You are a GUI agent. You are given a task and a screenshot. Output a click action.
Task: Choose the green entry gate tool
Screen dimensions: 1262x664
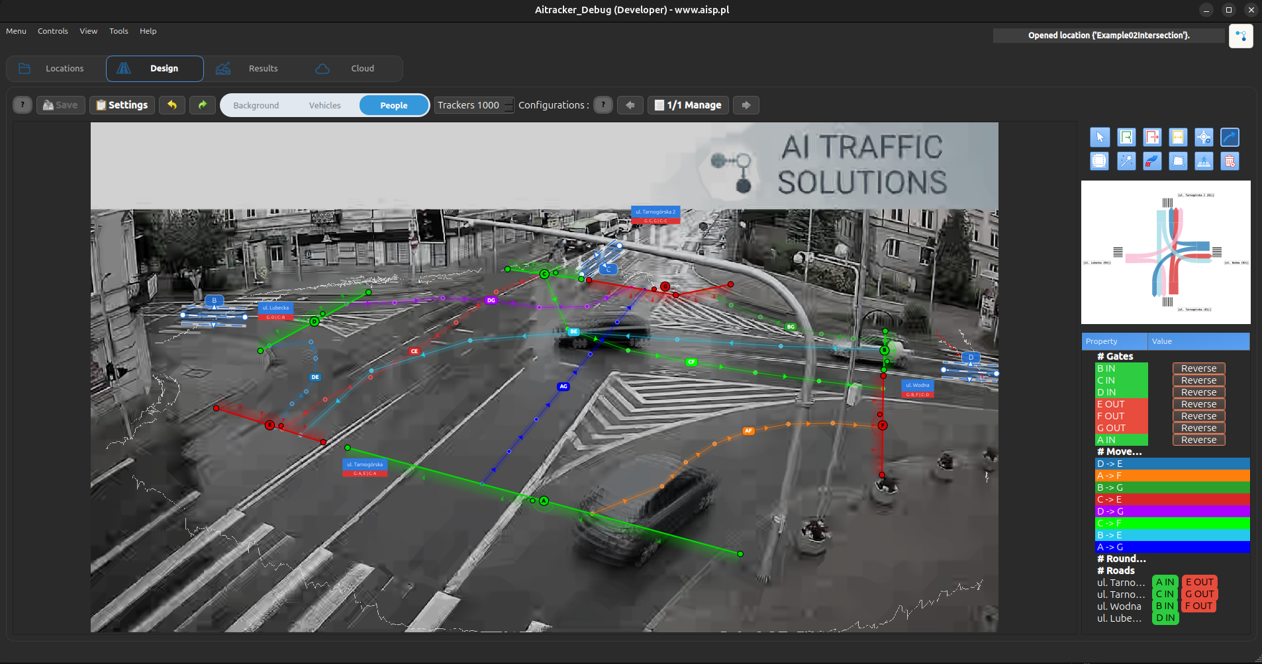1126,138
